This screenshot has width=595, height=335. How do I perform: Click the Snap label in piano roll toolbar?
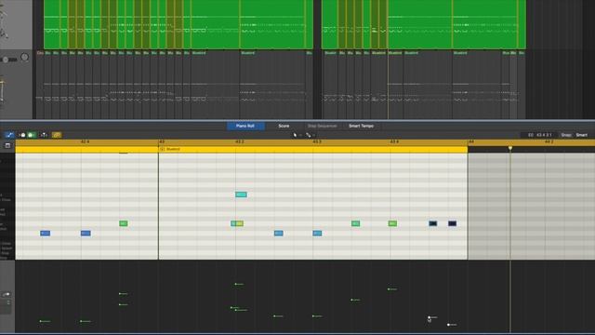(566, 135)
